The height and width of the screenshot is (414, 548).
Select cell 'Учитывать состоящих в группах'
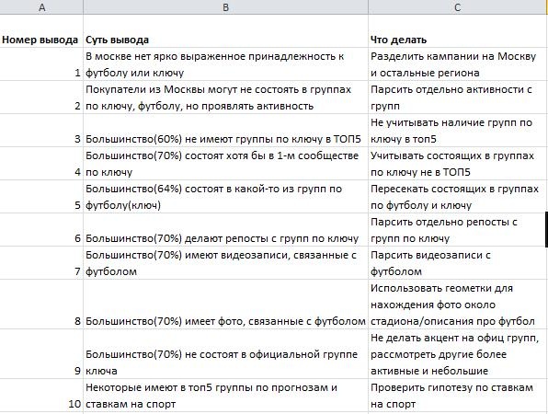coord(458,164)
